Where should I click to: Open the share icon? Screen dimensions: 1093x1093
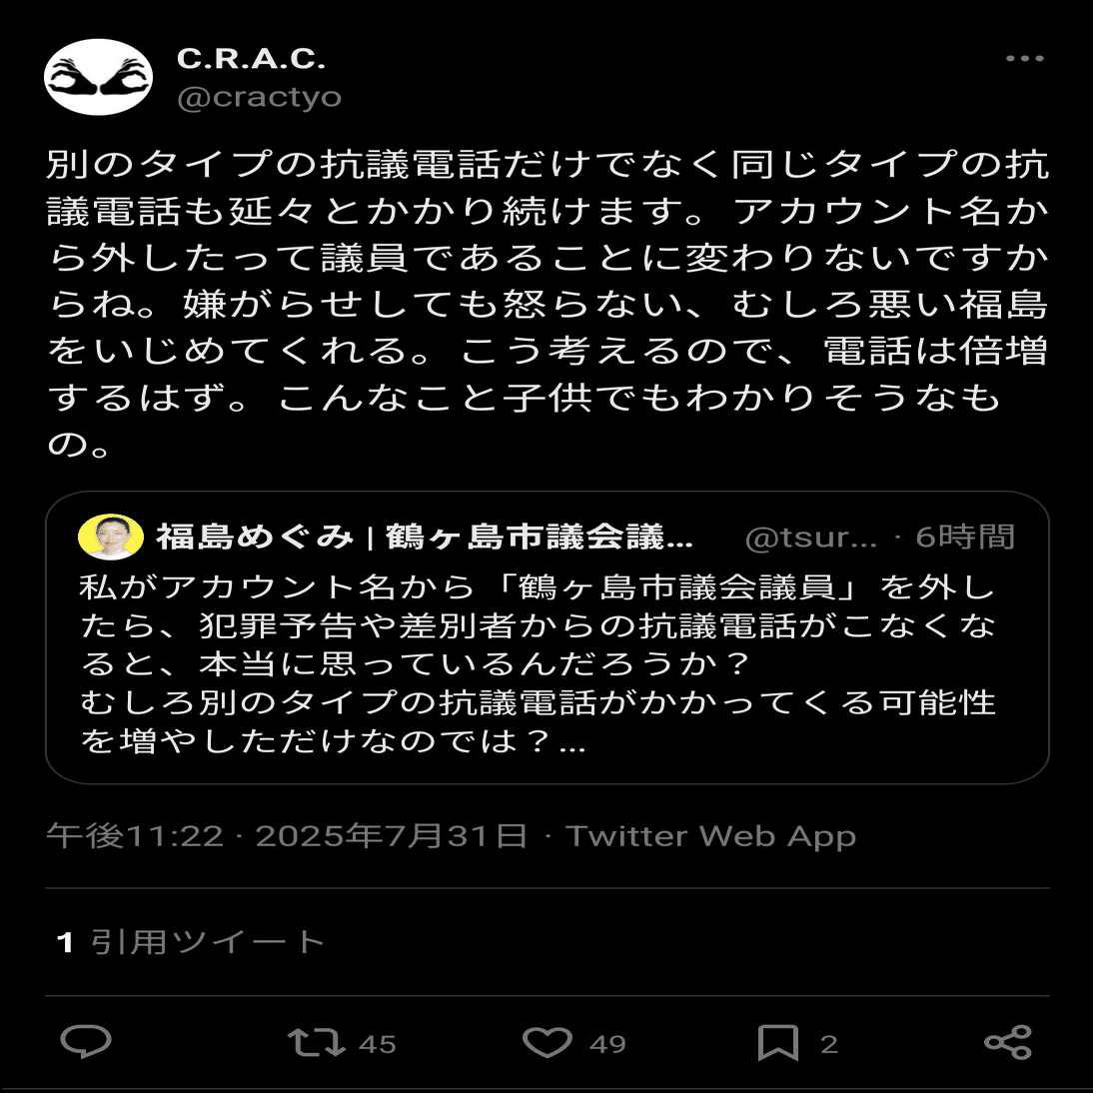[x=1008, y=1043]
